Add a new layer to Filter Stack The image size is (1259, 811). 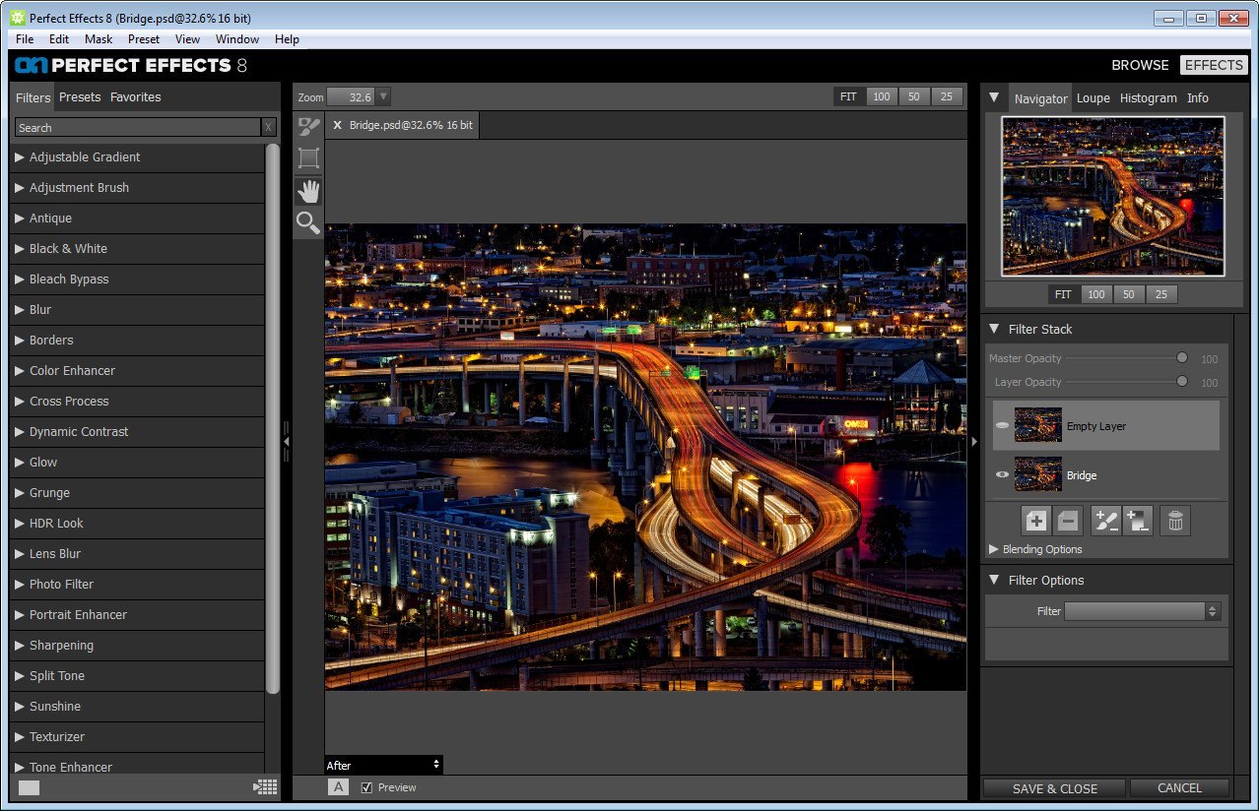1036,521
